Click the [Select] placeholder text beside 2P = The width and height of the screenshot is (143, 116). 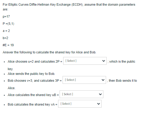(71, 61)
